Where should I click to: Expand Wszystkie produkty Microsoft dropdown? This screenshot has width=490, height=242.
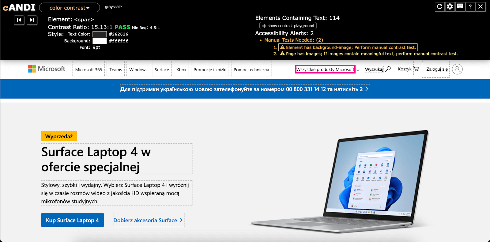coord(327,69)
